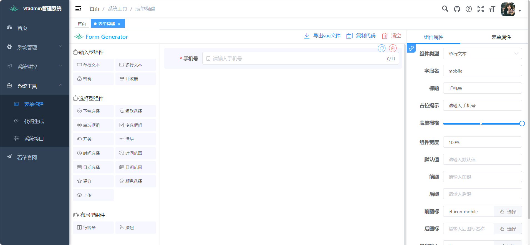Collapse sidebar using the hamburger icon
Image resolution: width=530 pixels, height=245 pixels.
tap(78, 9)
